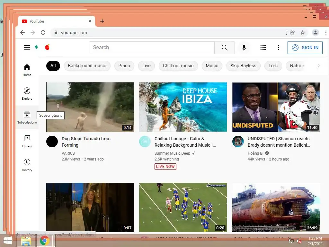The width and height of the screenshot is (329, 247).
Task: Open Hoàng Bi channel name link
Action: pyautogui.click(x=255, y=153)
